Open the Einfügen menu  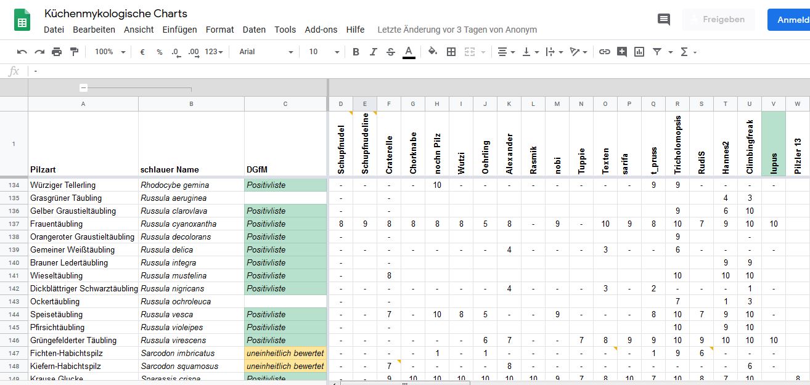click(179, 30)
